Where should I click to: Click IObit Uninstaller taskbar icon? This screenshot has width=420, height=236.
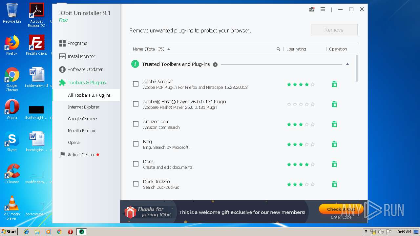(81, 232)
